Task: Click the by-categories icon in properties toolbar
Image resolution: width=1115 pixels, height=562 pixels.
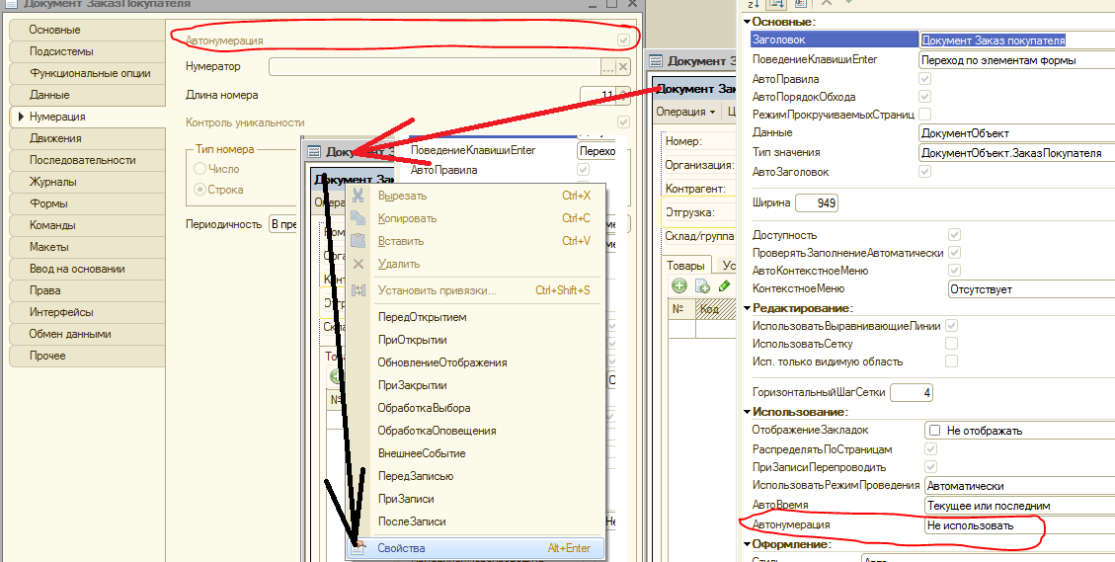Action: (776, 4)
